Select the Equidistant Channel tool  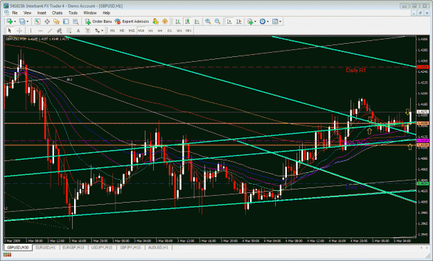(59, 31)
